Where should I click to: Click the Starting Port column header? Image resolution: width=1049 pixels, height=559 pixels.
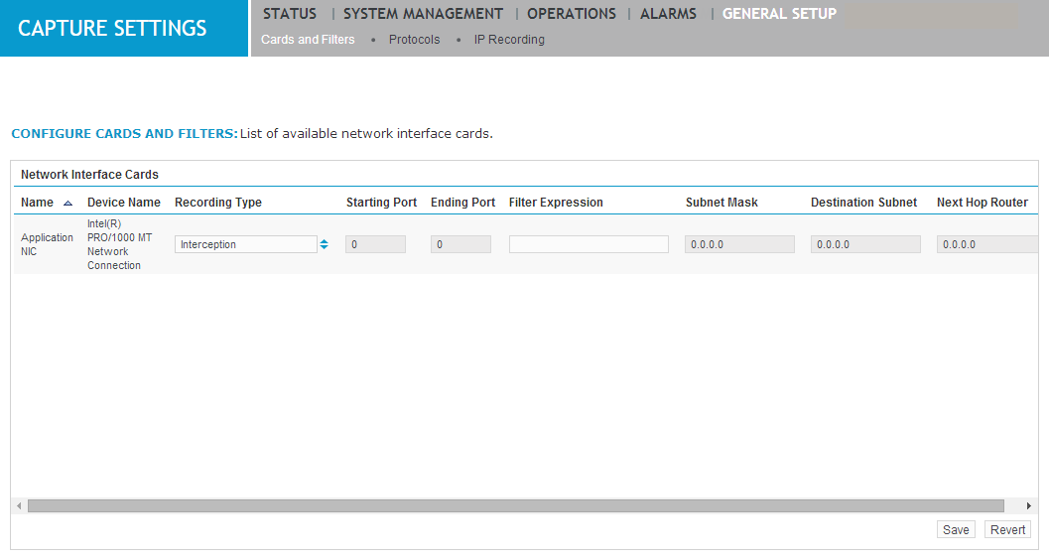(381, 203)
